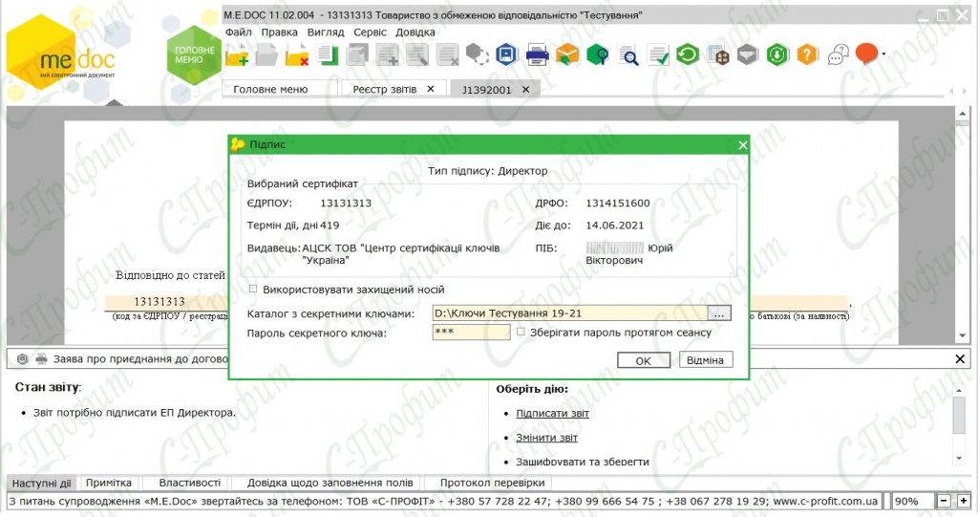This screenshot has height=517, width=978.
Task: Open the Правка menu
Action: (x=279, y=32)
